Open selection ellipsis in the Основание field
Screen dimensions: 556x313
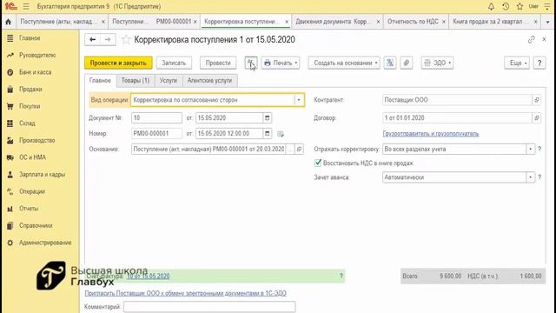coord(290,149)
